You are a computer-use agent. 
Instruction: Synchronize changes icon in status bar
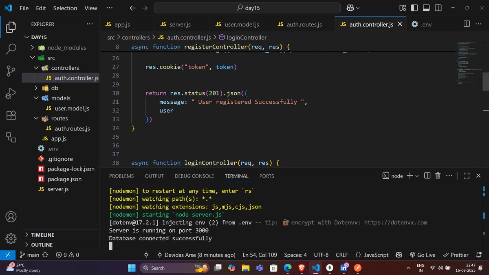click(45, 255)
